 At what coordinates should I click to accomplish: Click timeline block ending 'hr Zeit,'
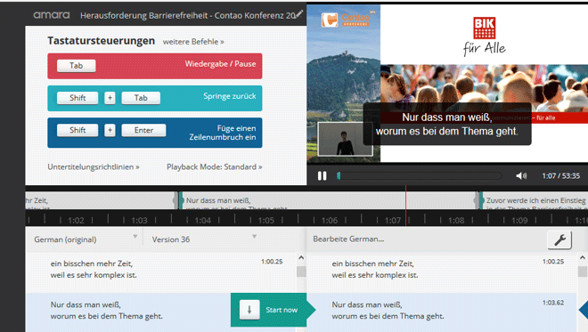pos(101,200)
